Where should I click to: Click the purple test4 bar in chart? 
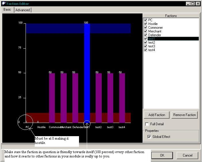pos(122,98)
